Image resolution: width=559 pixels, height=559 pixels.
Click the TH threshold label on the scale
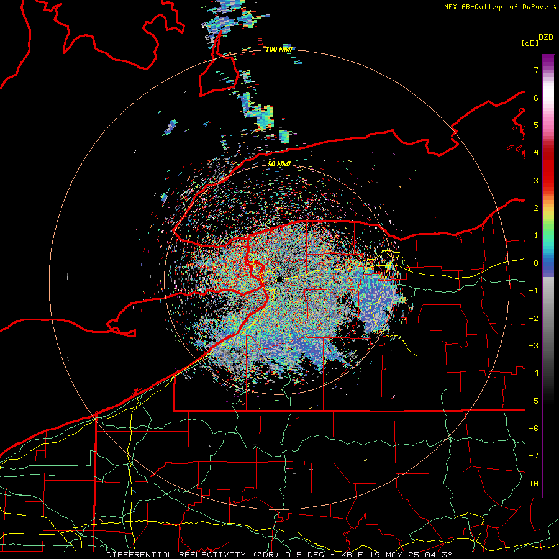point(534,484)
